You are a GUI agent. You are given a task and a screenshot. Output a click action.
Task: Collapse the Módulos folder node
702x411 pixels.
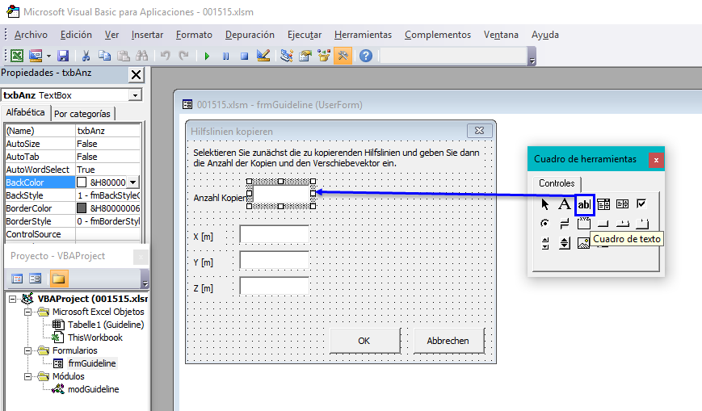[x=27, y=376]
